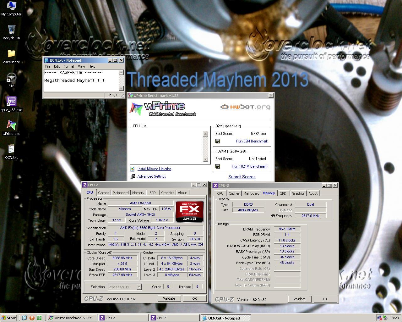
Task: Click the green arrow quick launch icon
Action: 39,318
